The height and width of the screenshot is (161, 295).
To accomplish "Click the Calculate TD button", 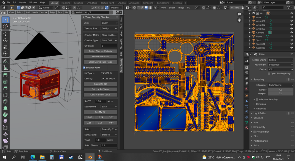I will 100,84.
